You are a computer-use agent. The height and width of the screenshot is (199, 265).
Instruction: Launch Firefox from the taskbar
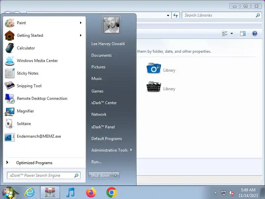coord(91,193)
